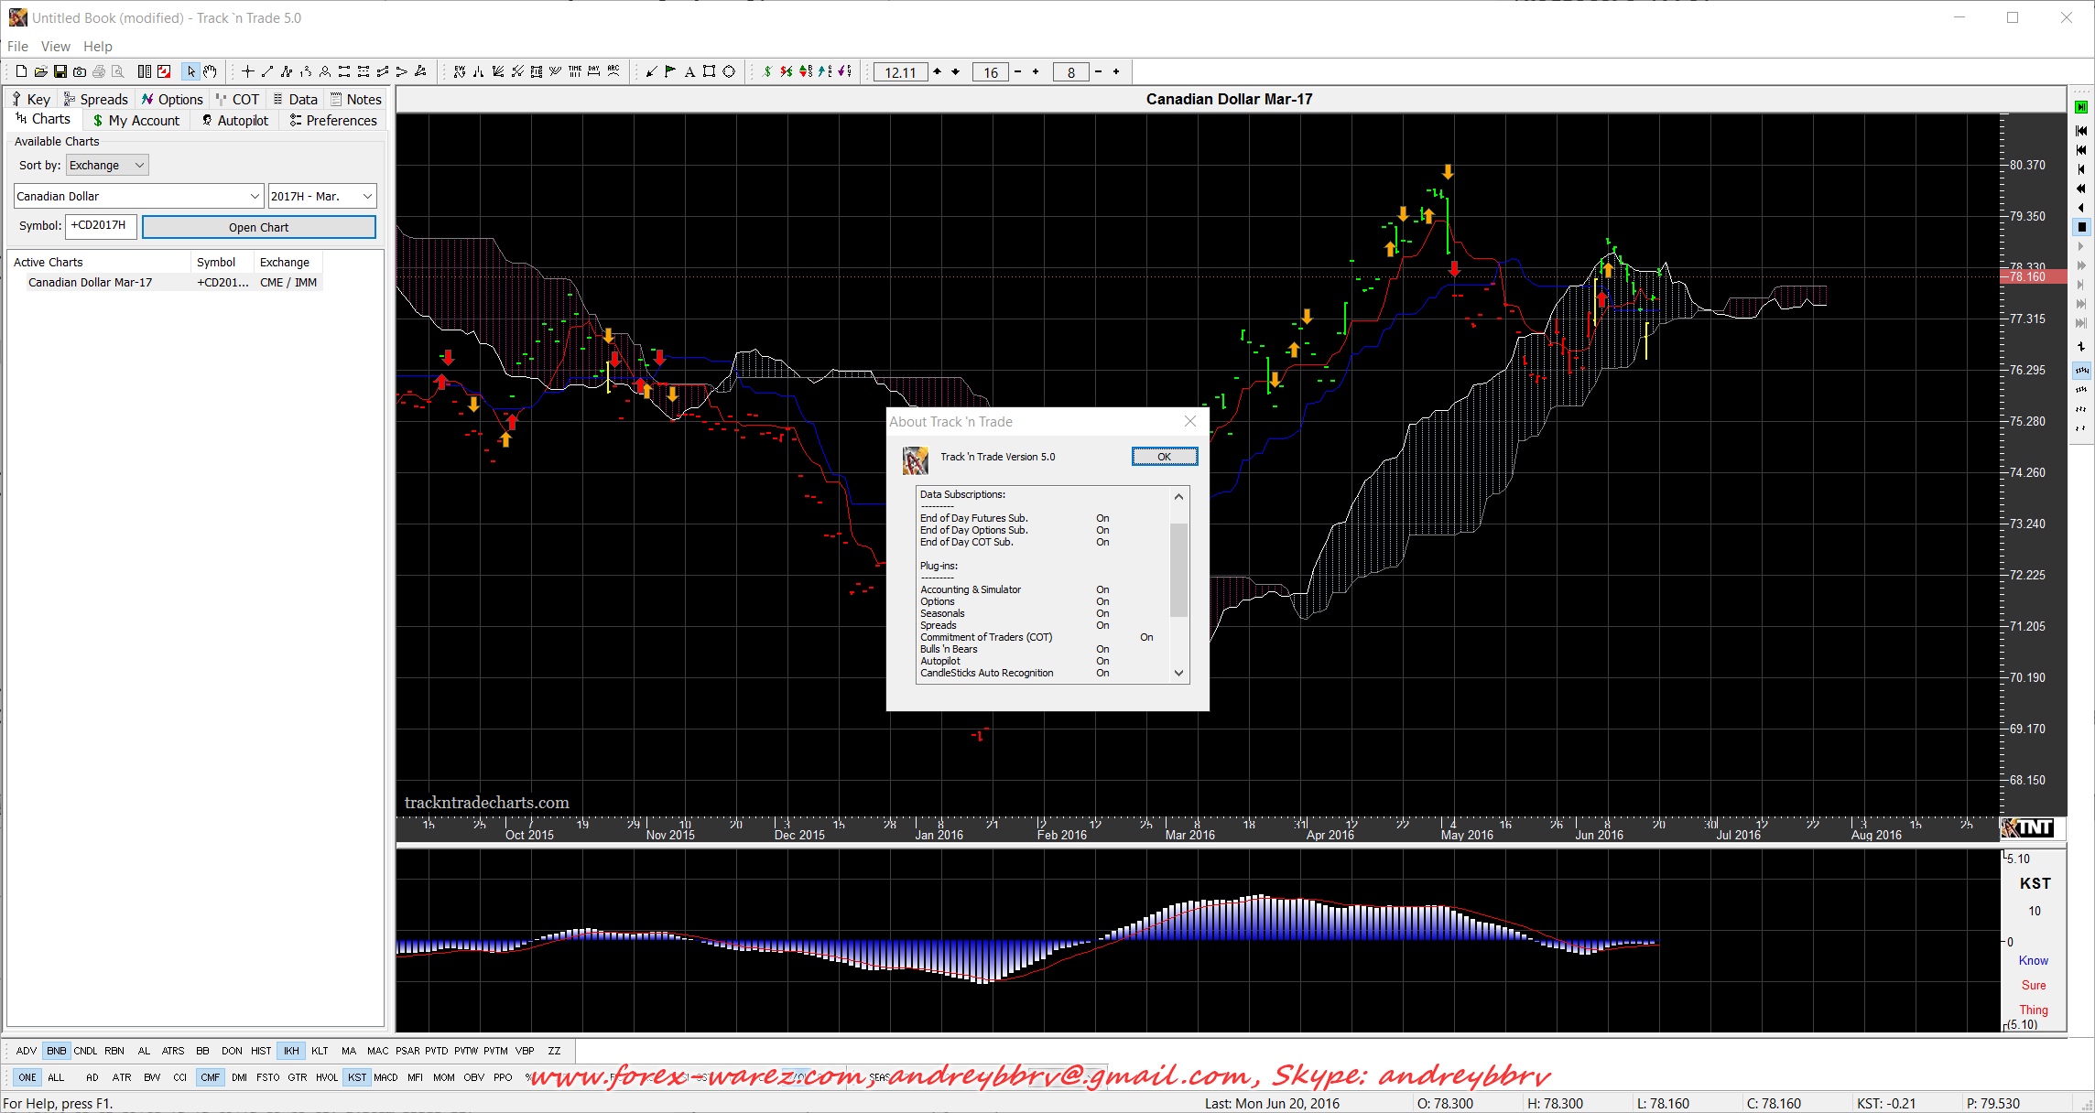This screenshot has height=1113, width=2095.
Task: Click the green flag marker tool
Action: pyautogui.click(x=670, y=71)
